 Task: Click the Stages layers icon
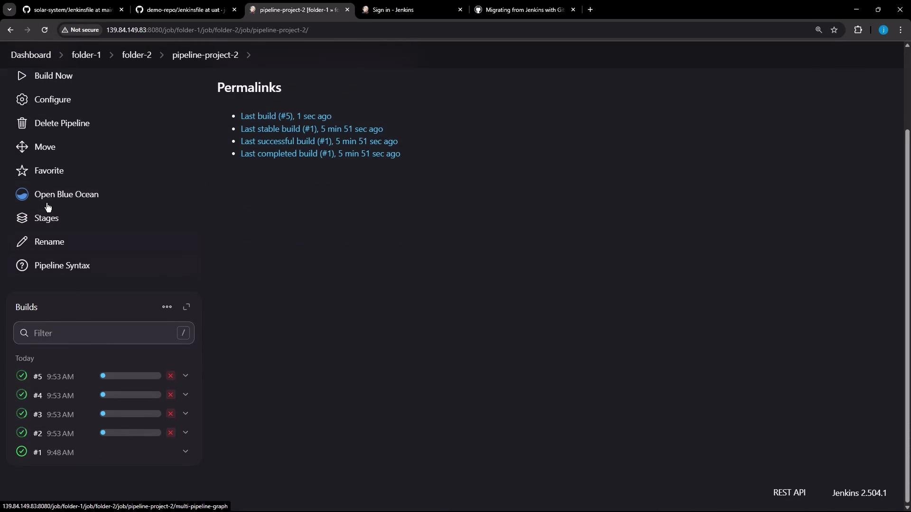coord(22,218)
